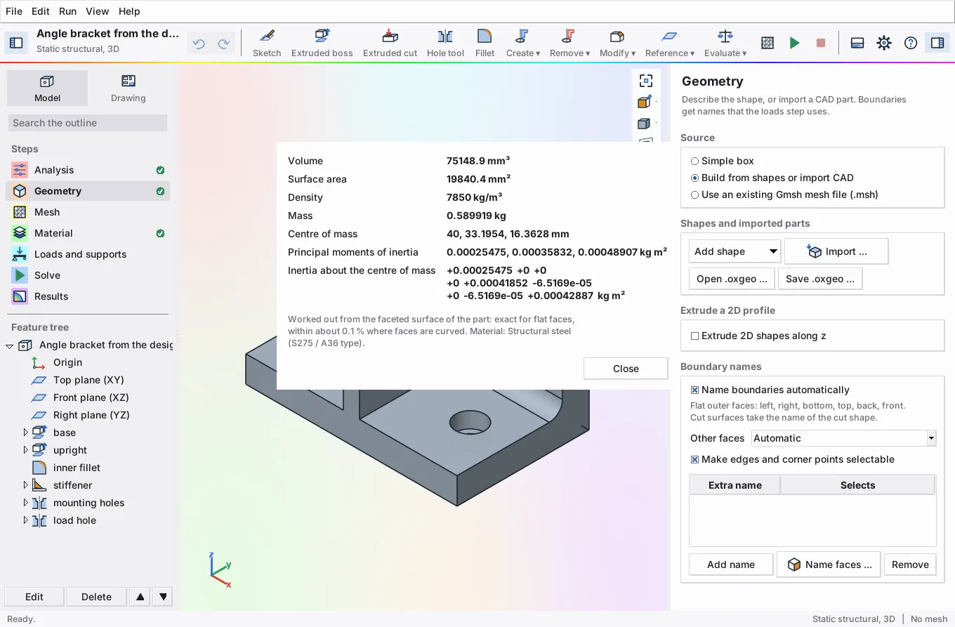
Task: Toggle the bottom panel icon
Action: pos(857,43)
